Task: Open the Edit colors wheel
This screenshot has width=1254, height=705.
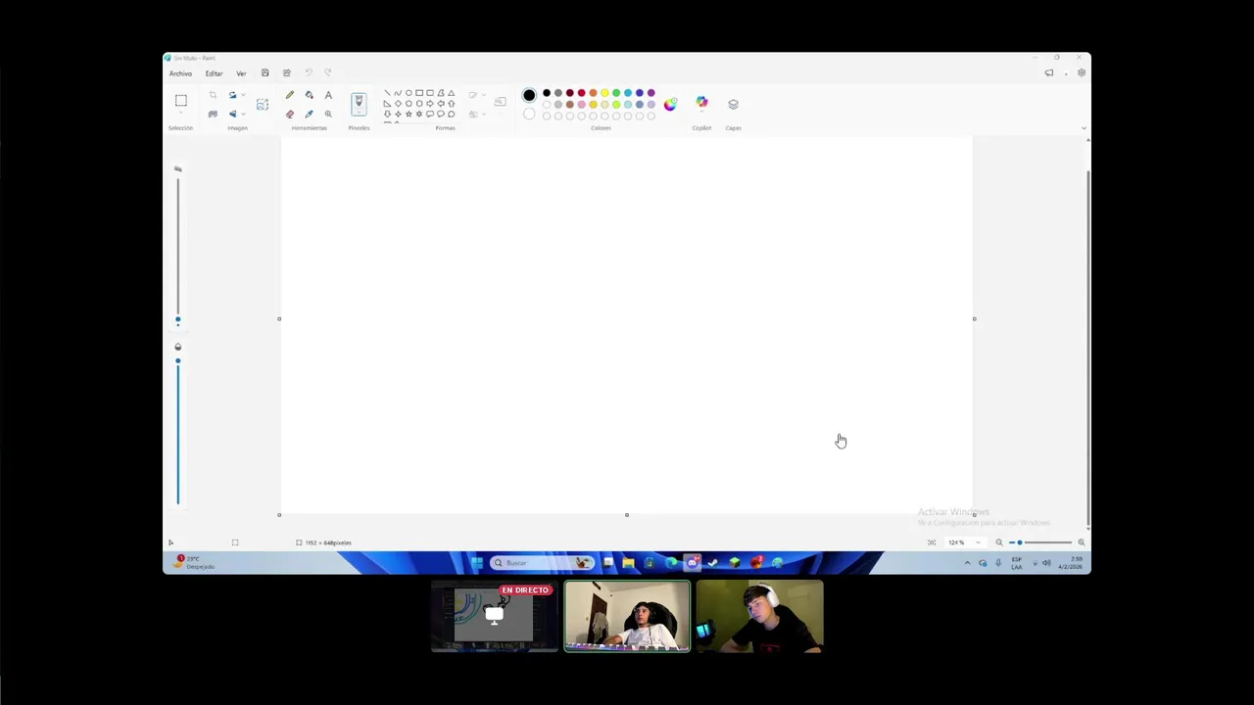Action: [670, 104]
